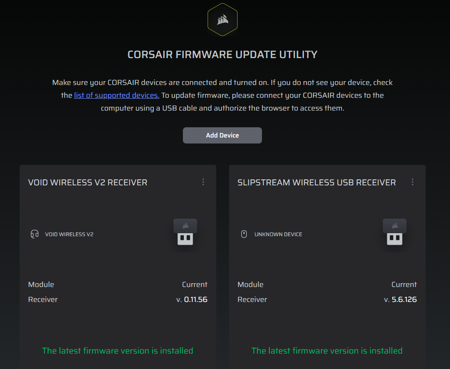
Task: Click the VOID receiver USB dongle image
Action: (185, 232)
